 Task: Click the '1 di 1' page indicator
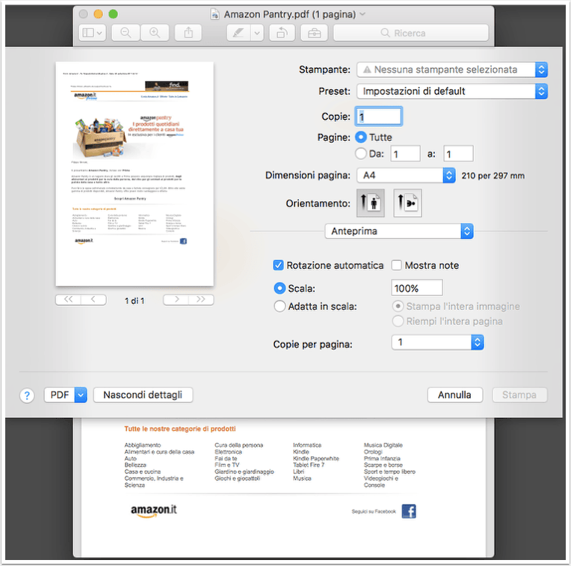tap(135, 301)
